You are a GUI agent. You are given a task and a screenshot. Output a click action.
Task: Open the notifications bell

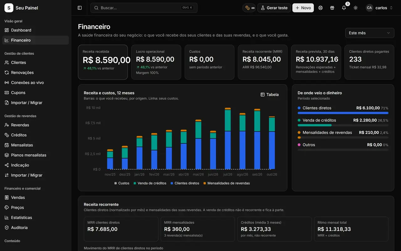point(344,8)
